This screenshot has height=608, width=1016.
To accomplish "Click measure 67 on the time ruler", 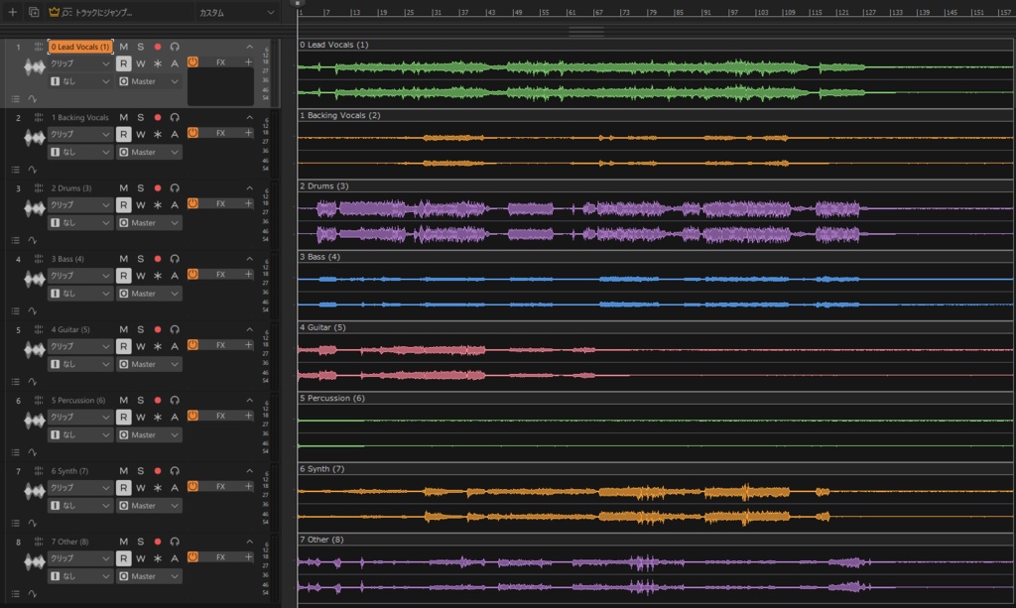I will [597, 12].
